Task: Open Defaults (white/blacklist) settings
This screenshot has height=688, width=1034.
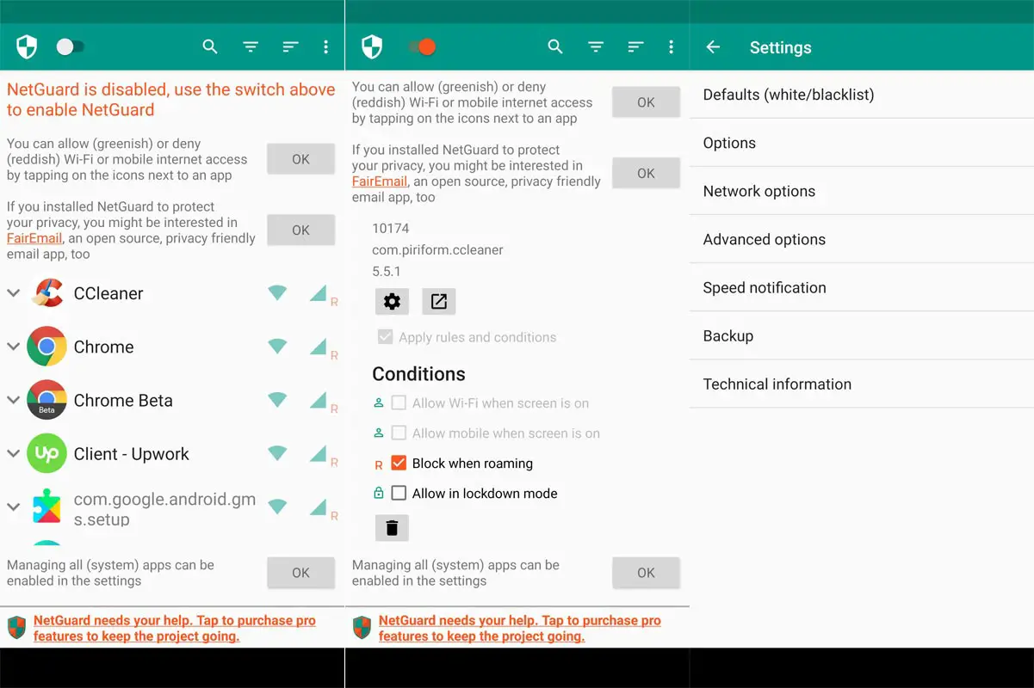Action: click(x=862, y=95)
